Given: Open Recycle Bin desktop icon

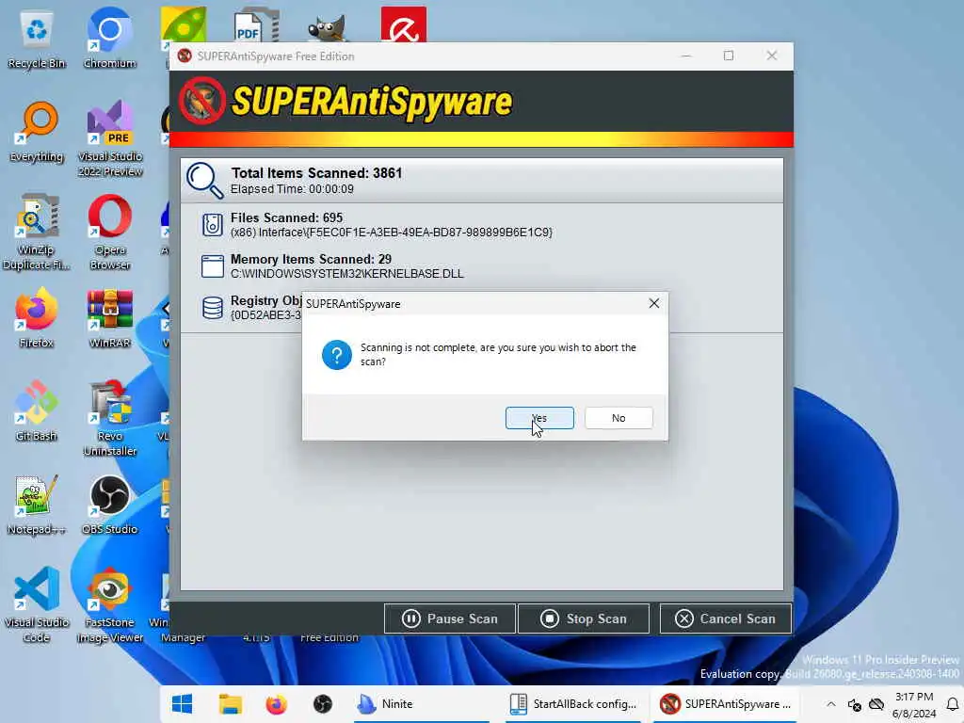Looking at the screenshot, I should coord(37,40).
